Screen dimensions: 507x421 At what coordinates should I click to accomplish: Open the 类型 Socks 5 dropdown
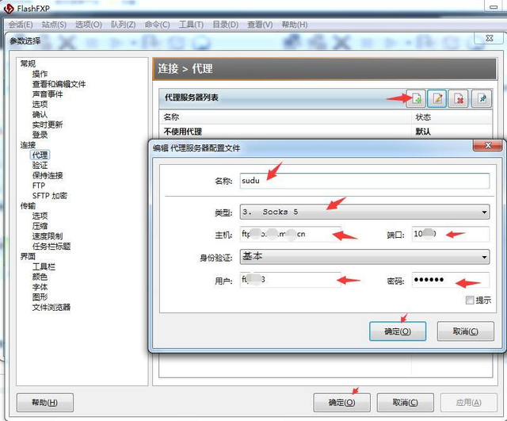364,212
